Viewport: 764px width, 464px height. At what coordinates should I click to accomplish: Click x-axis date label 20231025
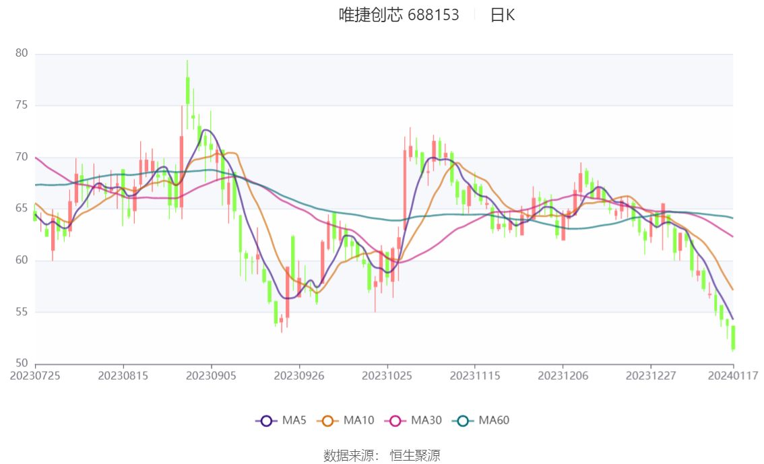pos(387,376)
